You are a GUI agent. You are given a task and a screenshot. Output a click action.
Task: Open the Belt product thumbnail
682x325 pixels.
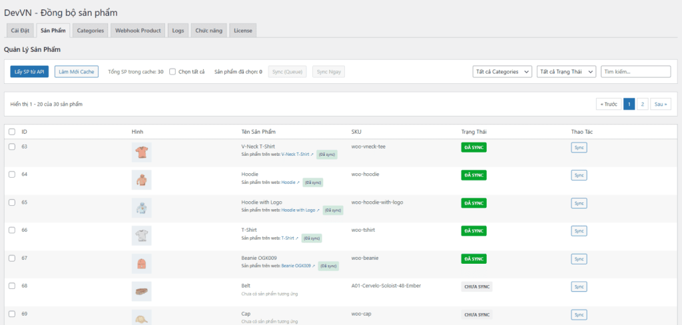click(141, 291)
